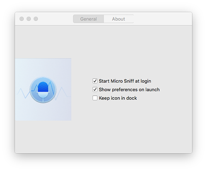Click the "Keep icon in dock" label text

[x=118, y=98]
